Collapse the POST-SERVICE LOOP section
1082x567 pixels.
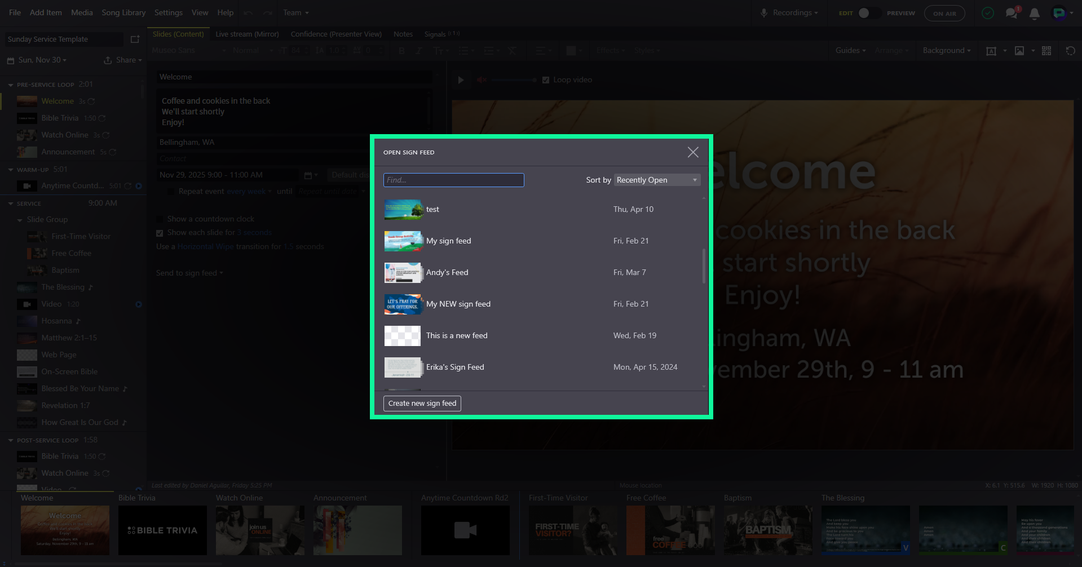11,440
